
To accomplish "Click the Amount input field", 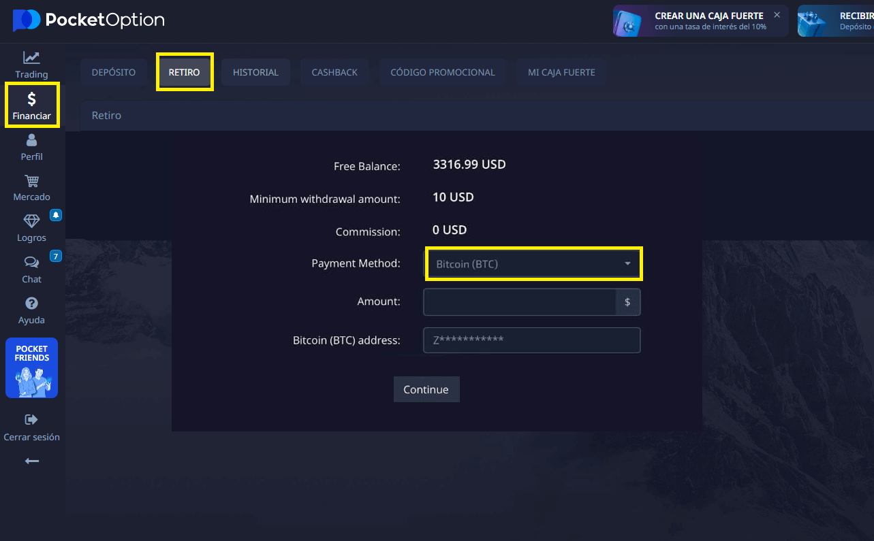I will pyautogui.click(x=520, y=302).
